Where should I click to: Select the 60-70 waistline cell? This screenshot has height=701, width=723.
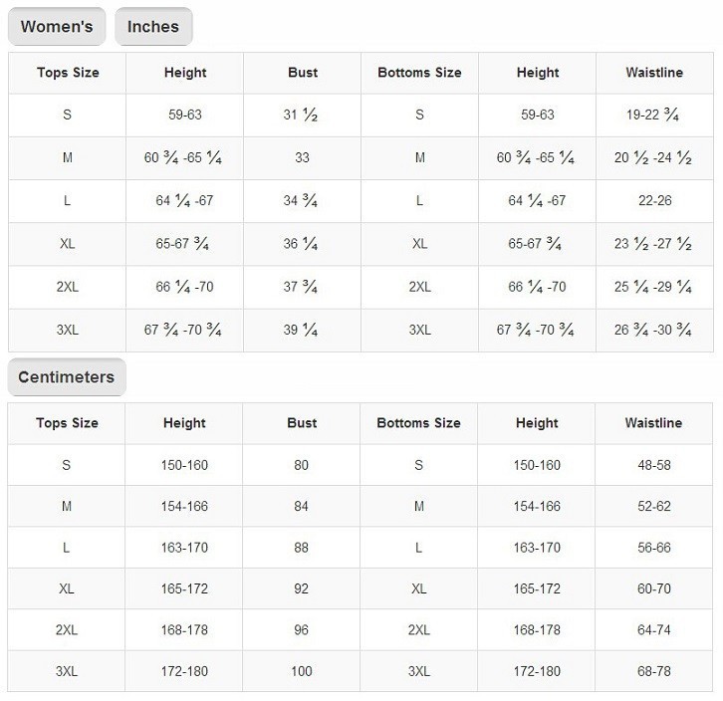pos(653,588)
